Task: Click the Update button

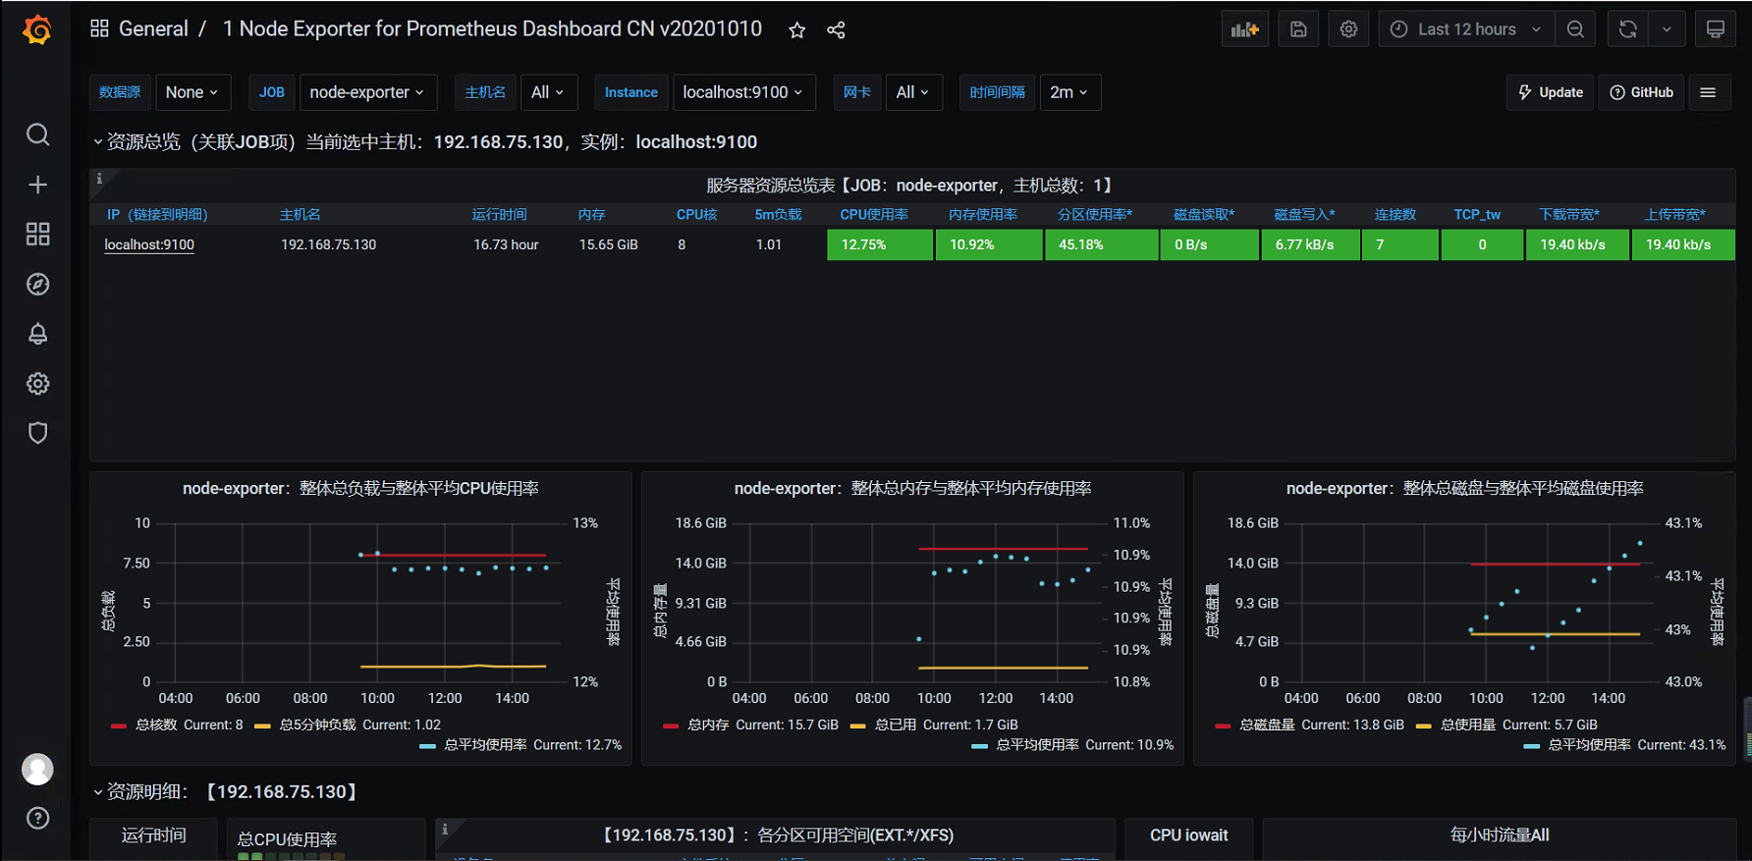Action: click(1551, 92)
